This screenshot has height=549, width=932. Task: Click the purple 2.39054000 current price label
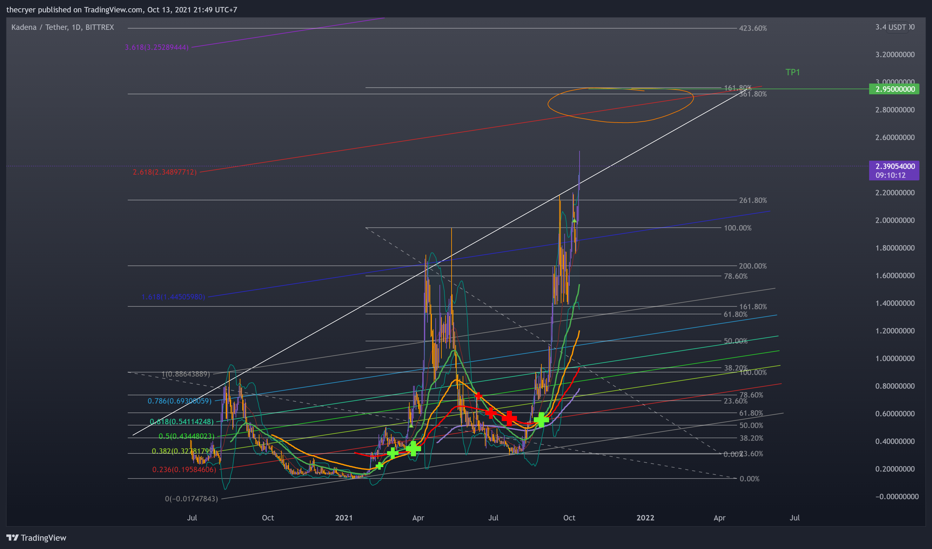pyautogui.click(x=894, y=171)
